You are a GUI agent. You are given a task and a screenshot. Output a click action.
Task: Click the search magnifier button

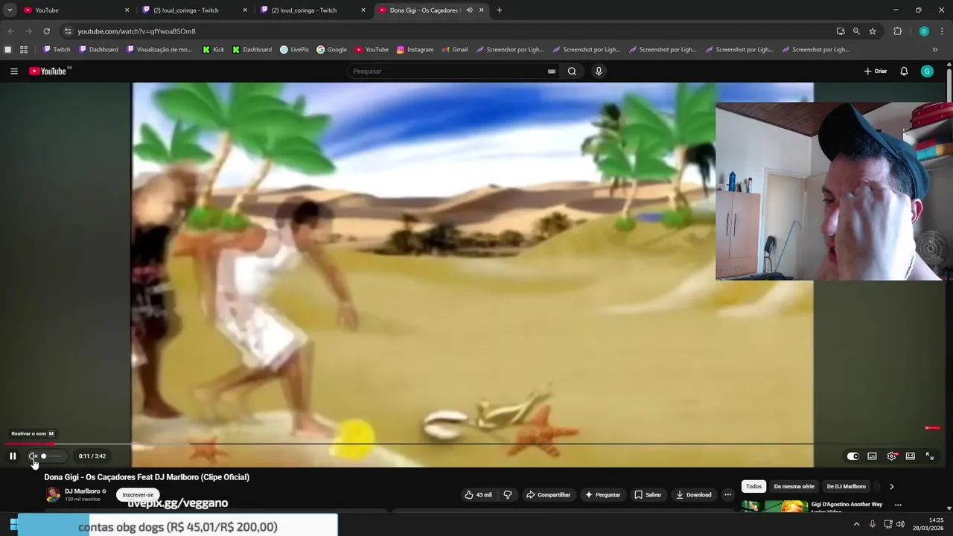click(x=572, y=71)
